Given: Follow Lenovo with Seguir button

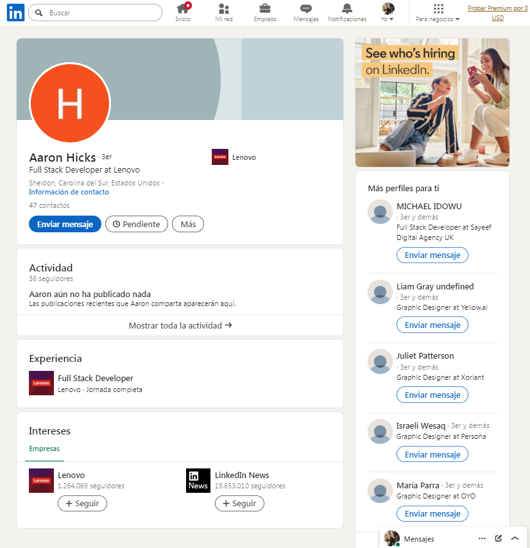Looking at the screenshot, I should coord(83,503).
